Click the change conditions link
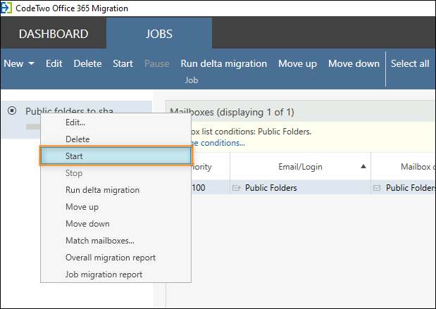This screenshot has width=436, height=309. click(218, 143)
